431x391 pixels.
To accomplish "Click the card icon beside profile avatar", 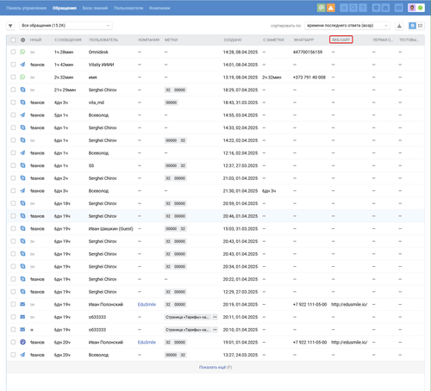I will point(399,8).
